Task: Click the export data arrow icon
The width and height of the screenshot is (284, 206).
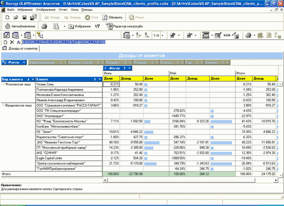Action: 173,35
